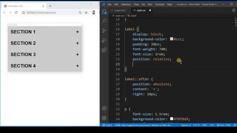Click the VS Code logo icon

(103, 4)
